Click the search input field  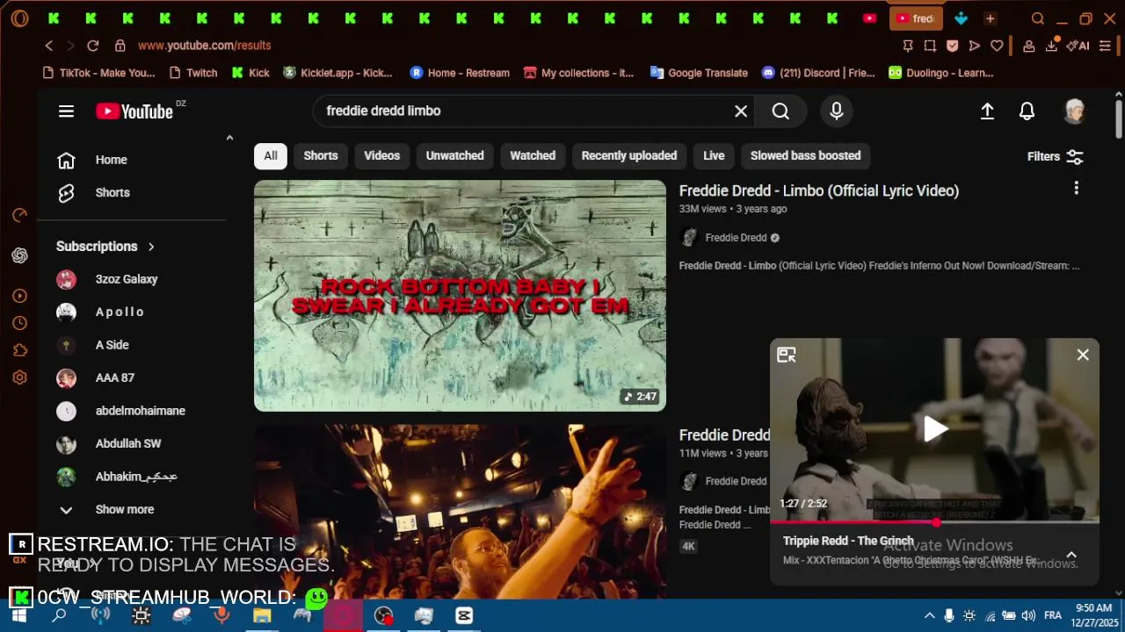[x=527, y=111]
